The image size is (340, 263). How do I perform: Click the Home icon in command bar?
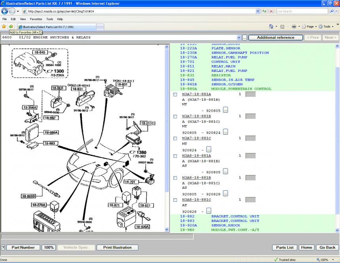click(x=271, y=26)
